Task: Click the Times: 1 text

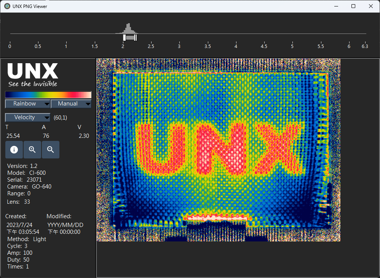Action: pos(18,267)
